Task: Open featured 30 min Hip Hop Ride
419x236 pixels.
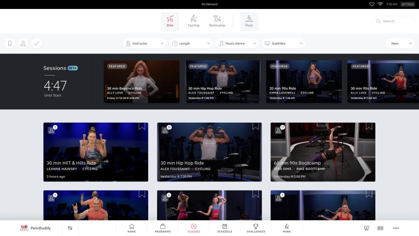Action: [223, 82]
